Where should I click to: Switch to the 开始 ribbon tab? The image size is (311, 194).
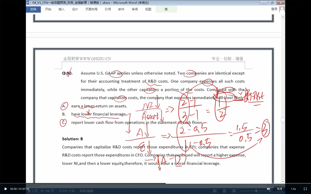[x=48, y=9]
